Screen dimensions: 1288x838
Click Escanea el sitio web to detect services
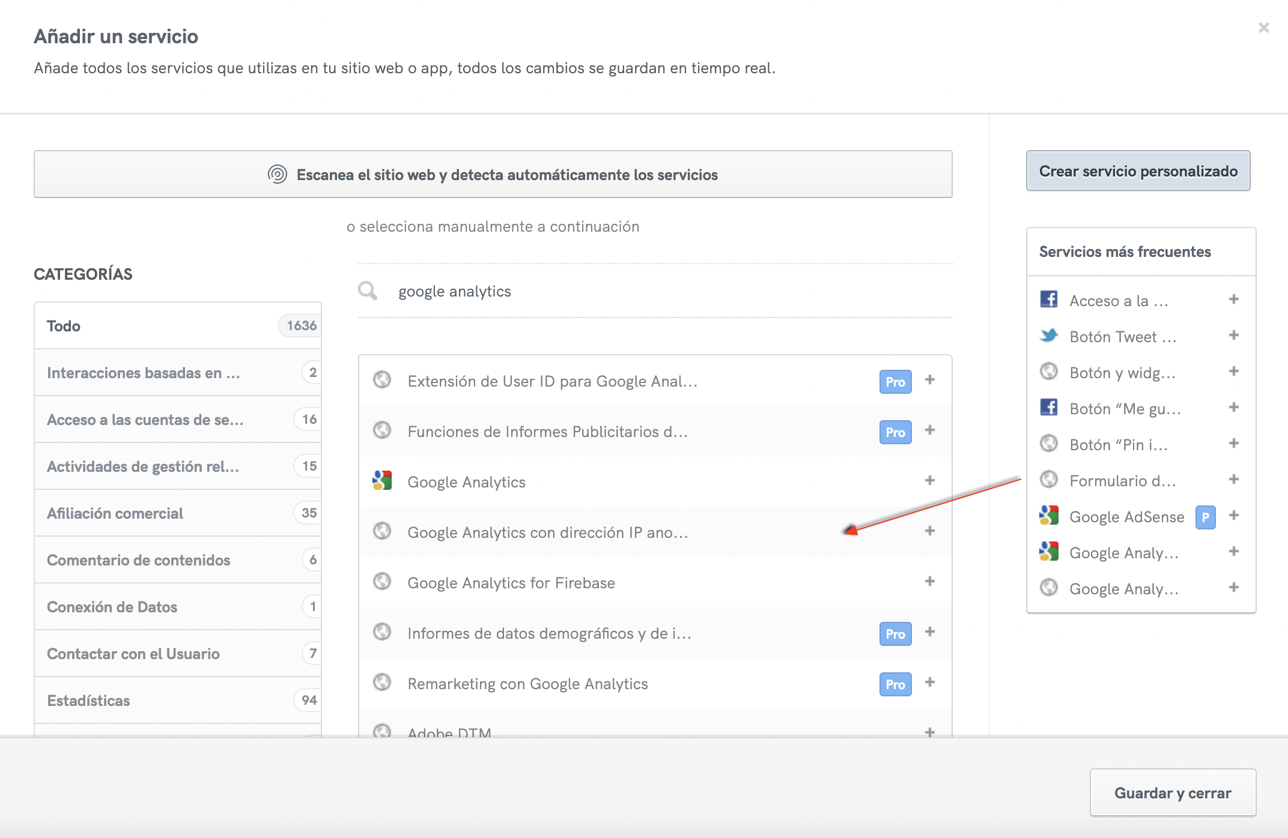[x=493, y=174]
